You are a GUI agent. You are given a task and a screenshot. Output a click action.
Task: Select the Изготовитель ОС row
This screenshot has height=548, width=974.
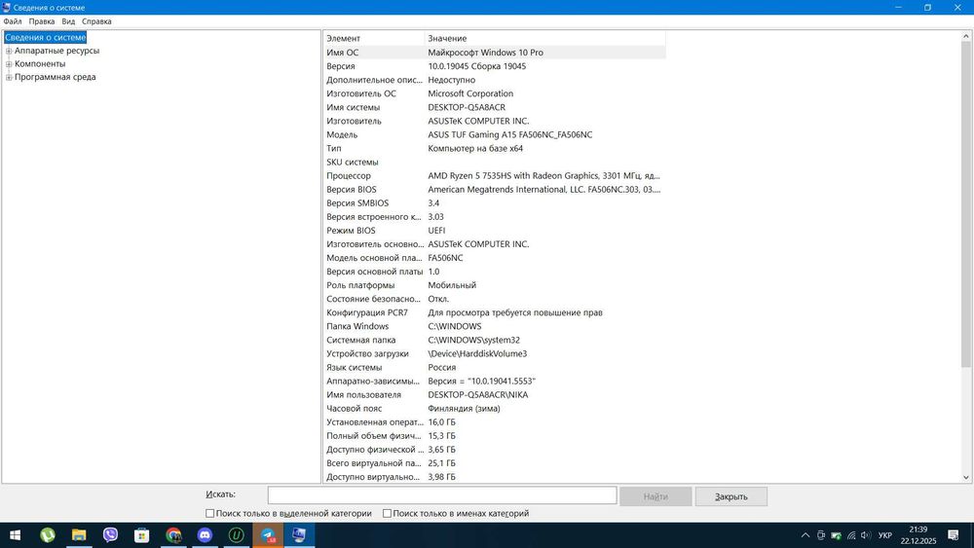(x=495, y=93)
